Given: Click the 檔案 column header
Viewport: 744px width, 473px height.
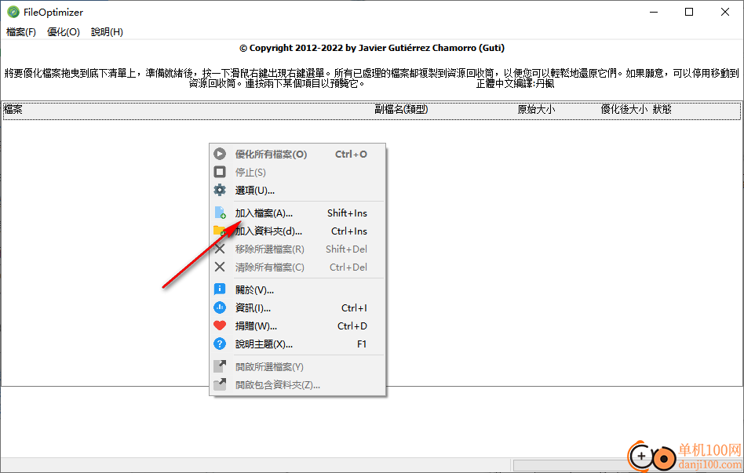Looking at the screenshot, I should pos(13,110).
